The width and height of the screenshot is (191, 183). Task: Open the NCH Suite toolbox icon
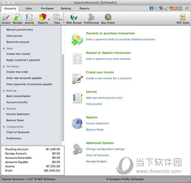(x=183, y=18)
